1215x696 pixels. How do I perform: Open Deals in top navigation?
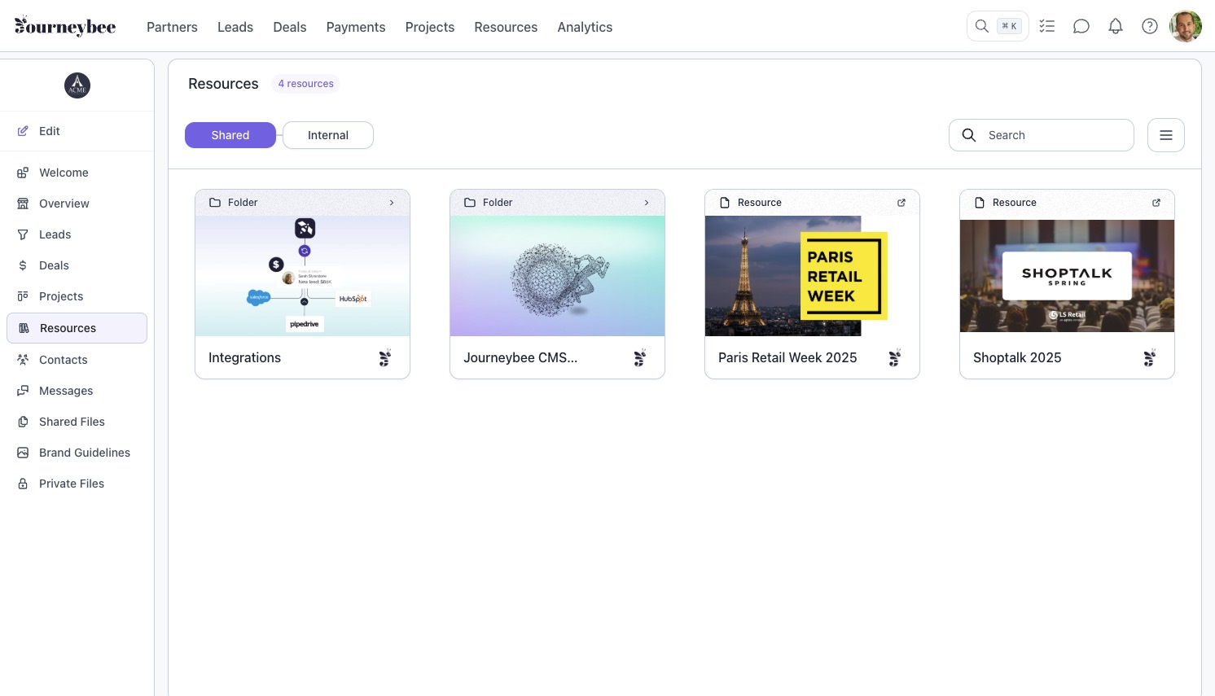[x=290, y=27]
